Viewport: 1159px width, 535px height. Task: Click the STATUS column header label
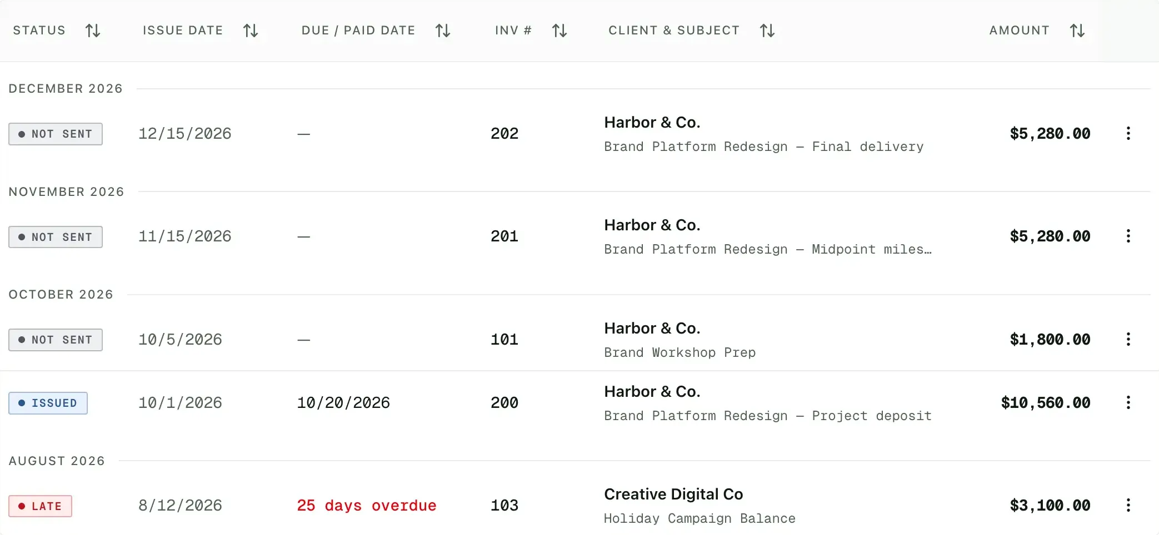(x=39, y=31)
